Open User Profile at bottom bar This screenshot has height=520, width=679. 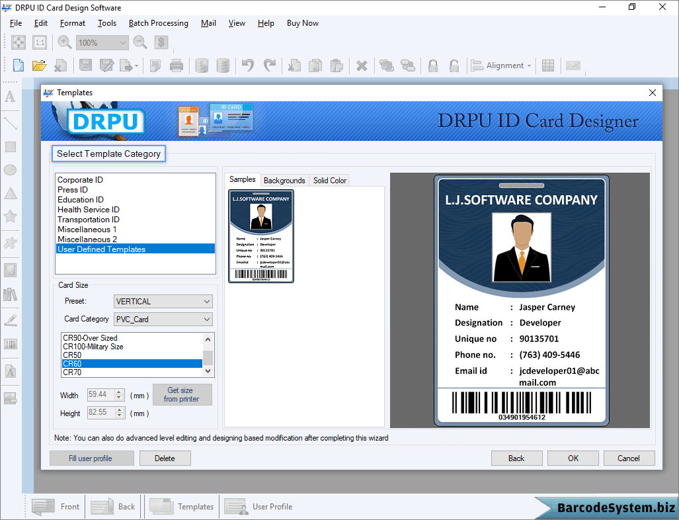pyautogui.click(x=259, y=507)
